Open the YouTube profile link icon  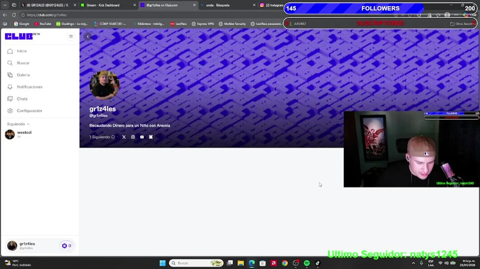pyautogui.click(x=142, y=137)
